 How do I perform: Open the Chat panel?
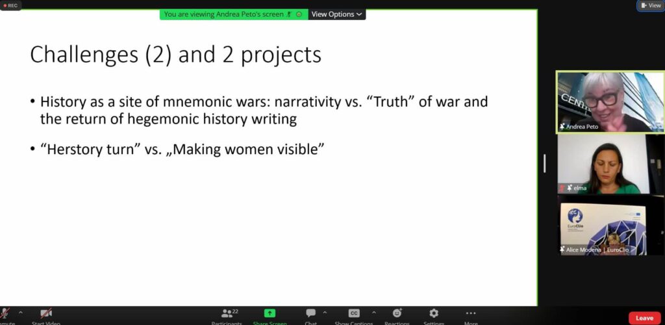click(x=310, y=314)
